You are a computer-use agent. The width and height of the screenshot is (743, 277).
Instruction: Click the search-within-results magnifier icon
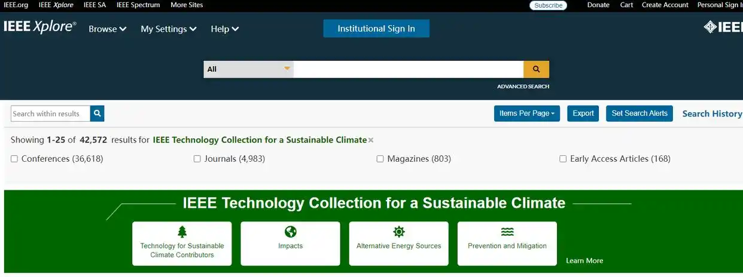pos(98,113)
